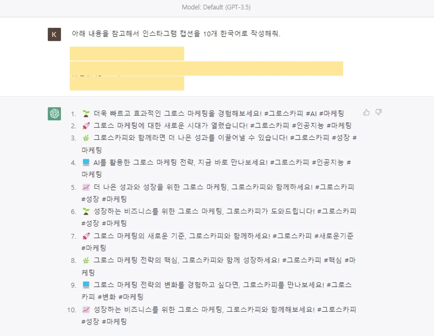The image size is (434, 336).
Task: Select the user's Korean prompt text
Action: tap(177, 34)
